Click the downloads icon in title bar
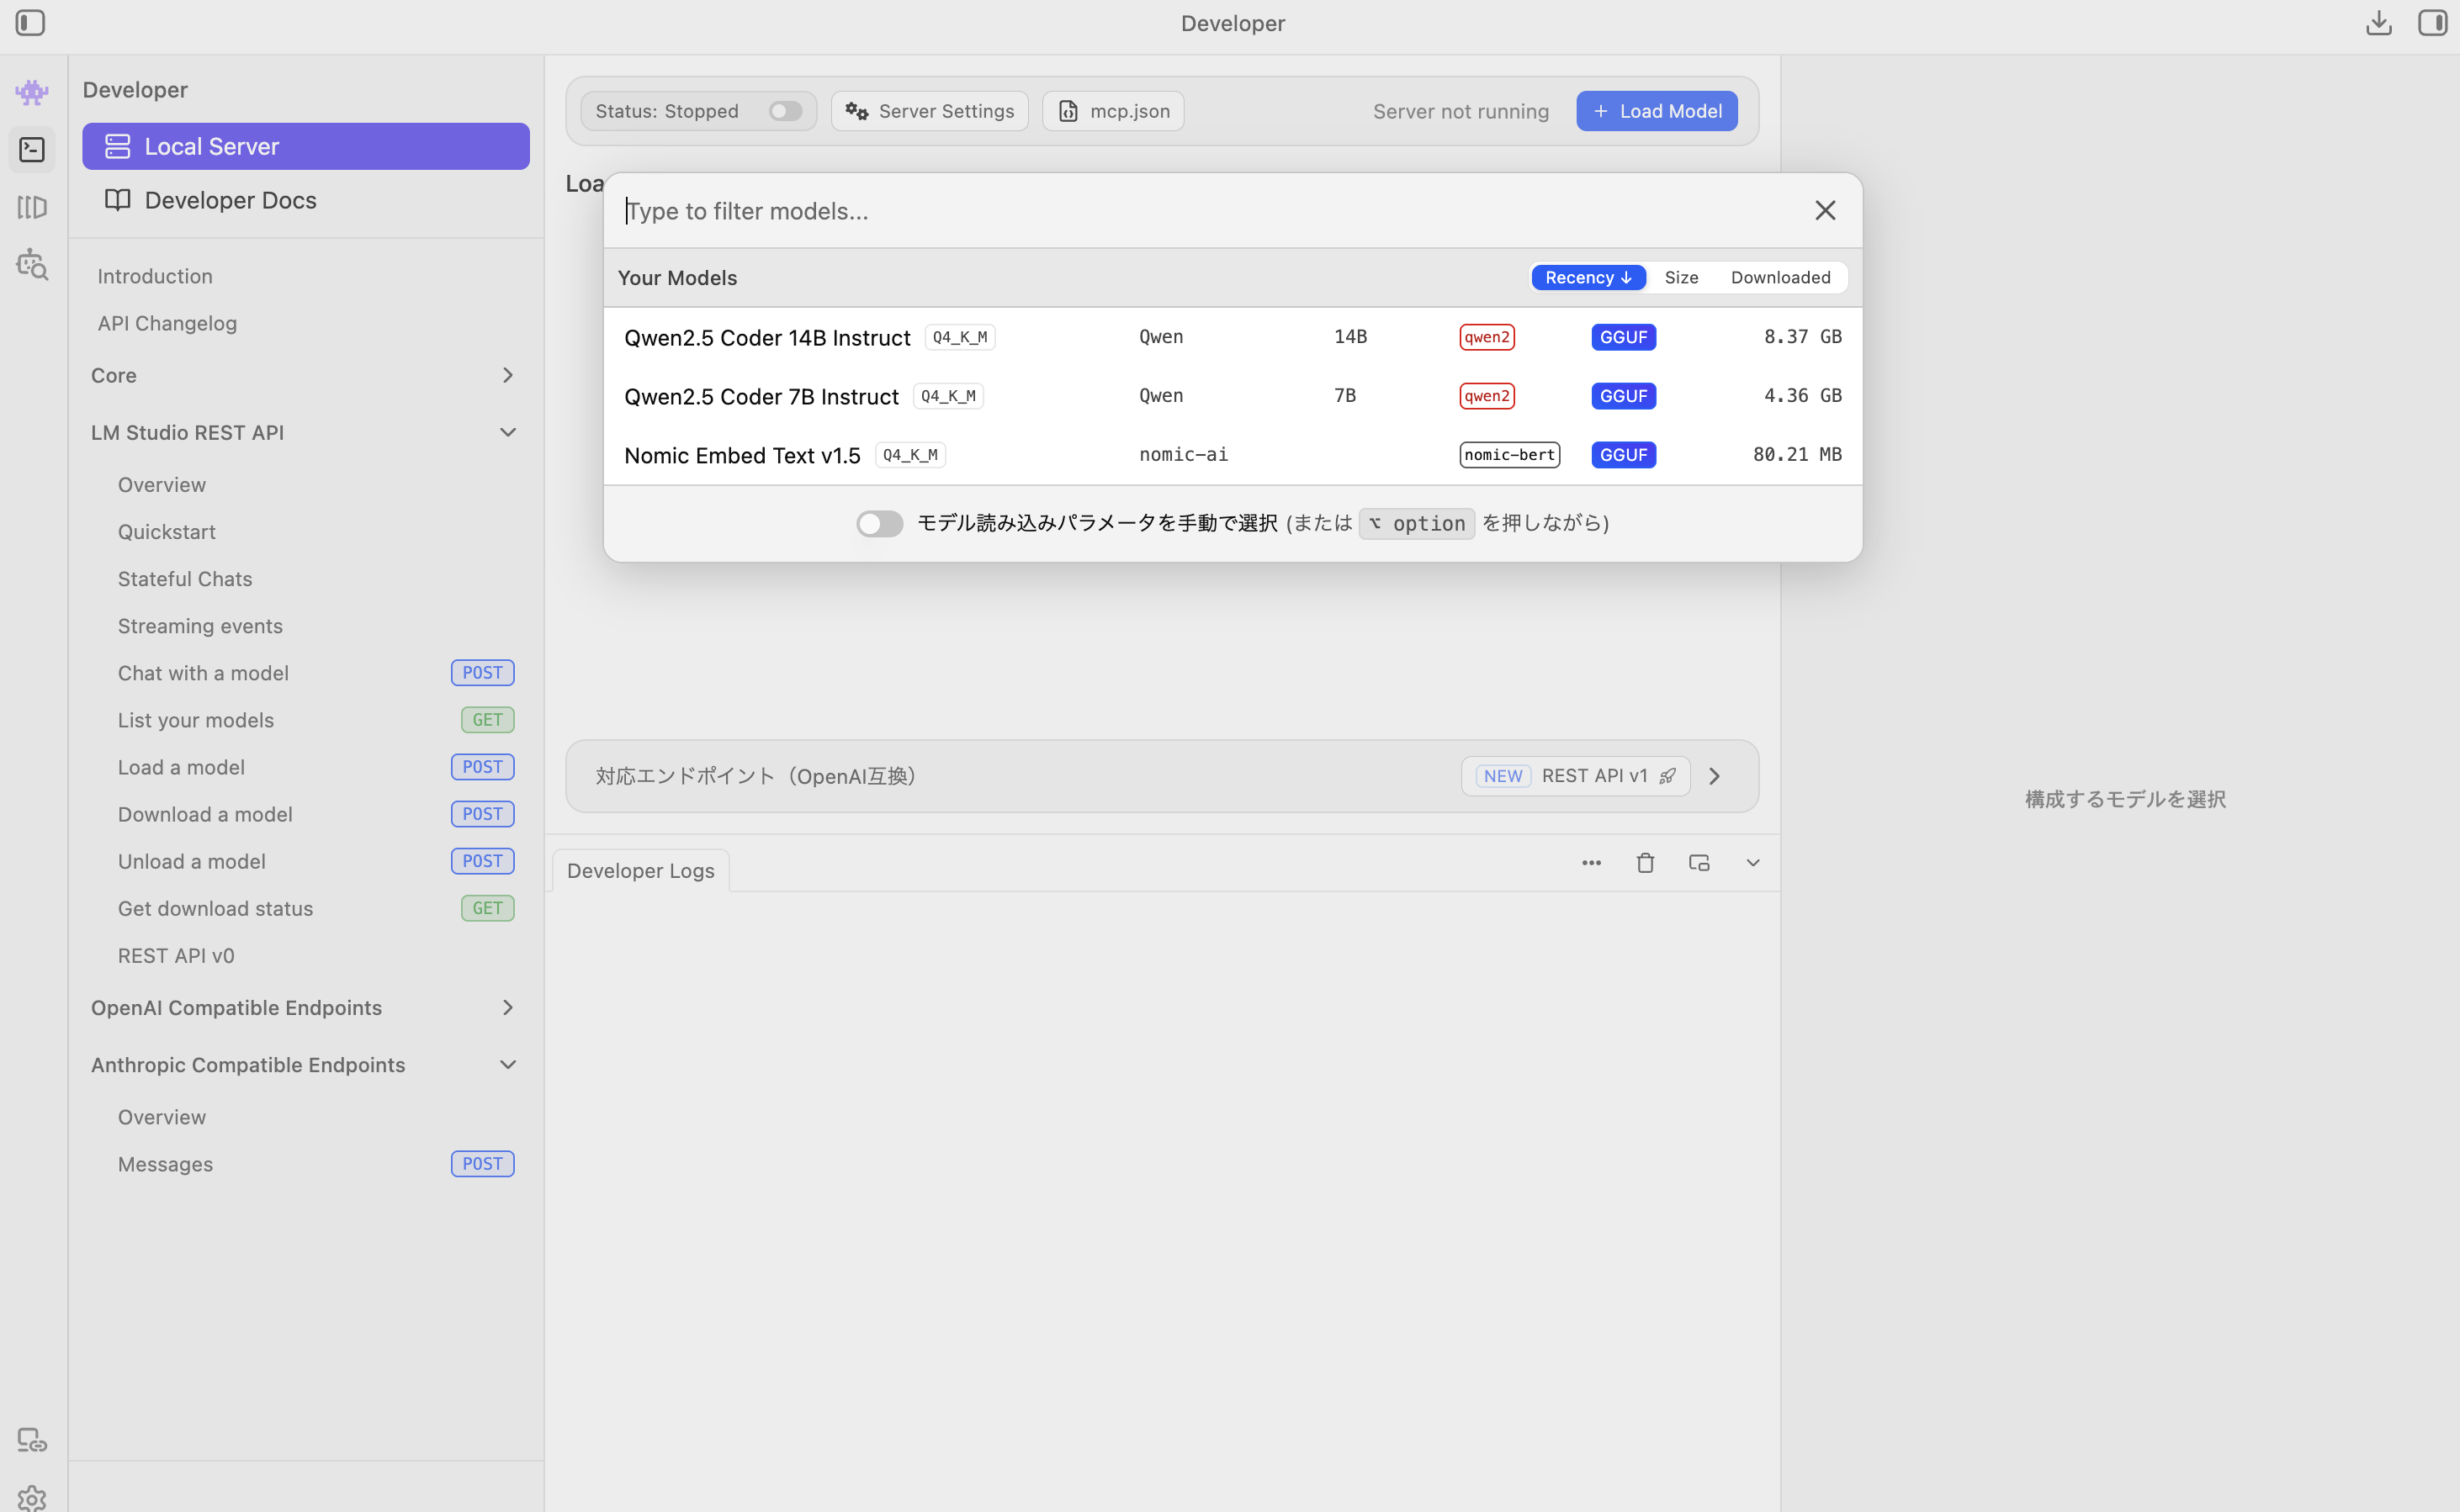This screenshot has width=2460, height=1512. pos(2378,22)
